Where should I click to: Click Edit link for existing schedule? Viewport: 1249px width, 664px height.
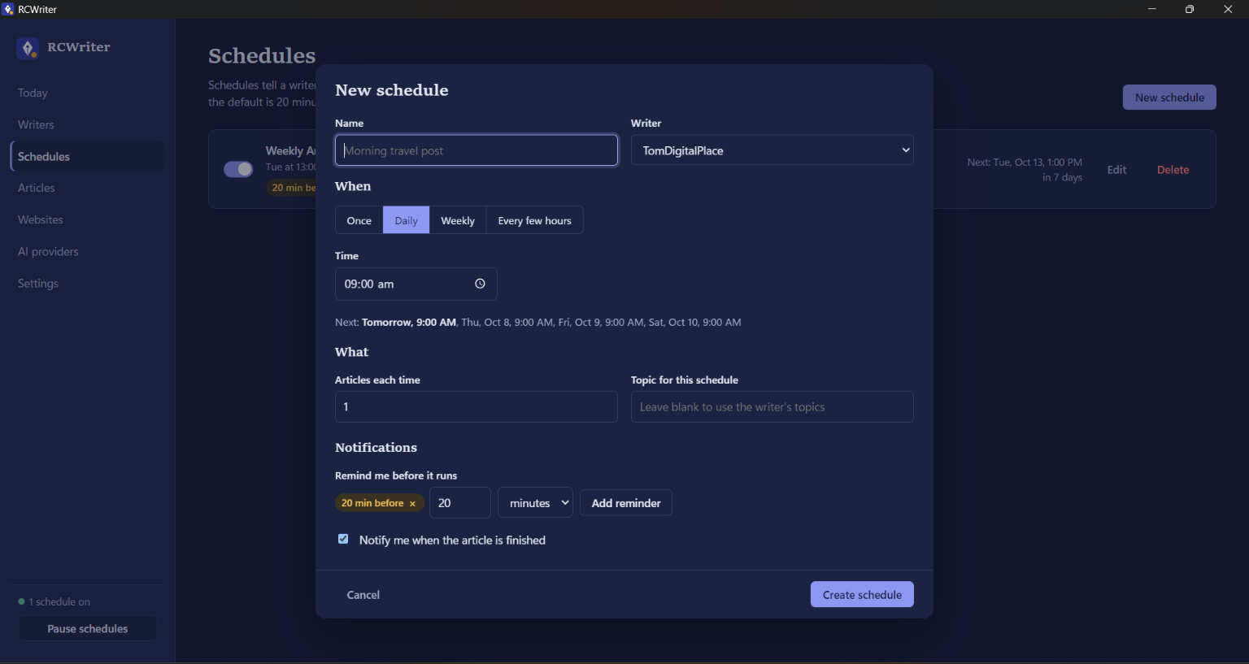pos(1116,170)
